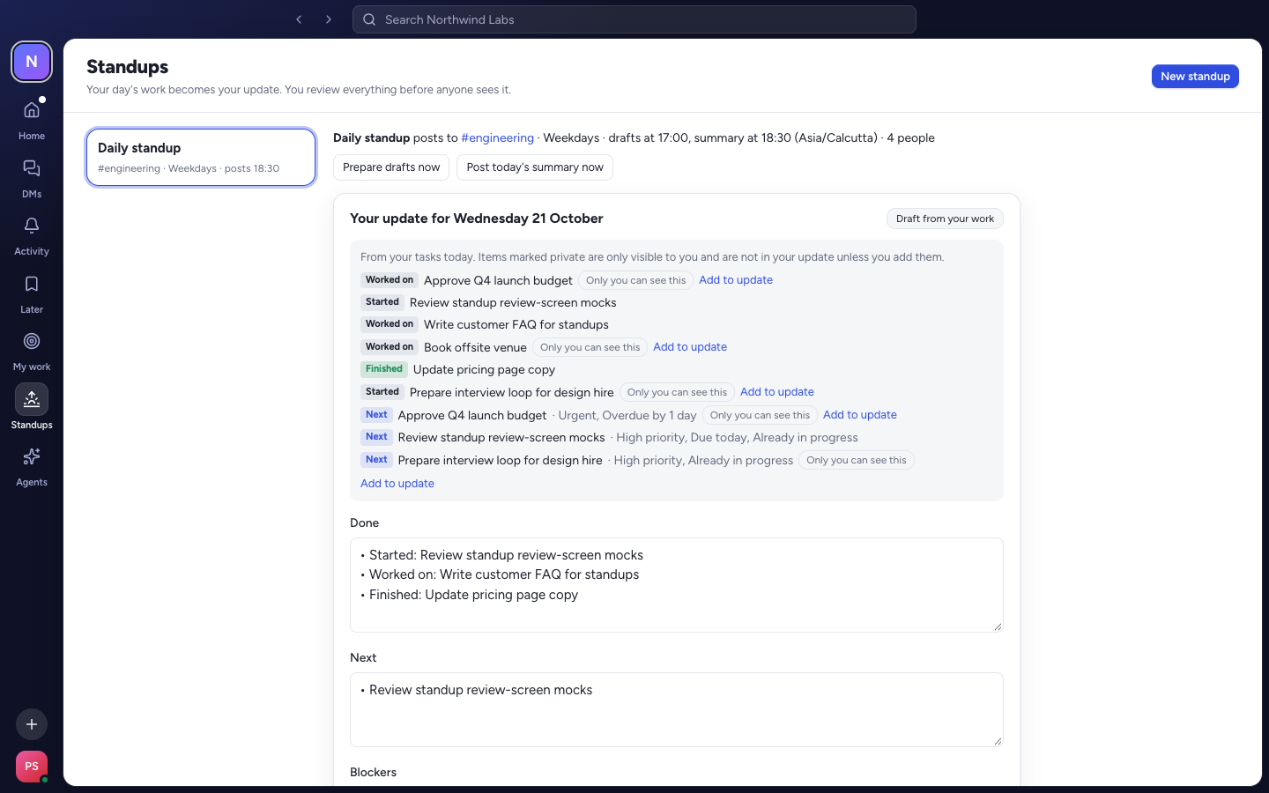
Task: Click the Blockers section label
Action: pyautogui.click(x=374, y=773)
